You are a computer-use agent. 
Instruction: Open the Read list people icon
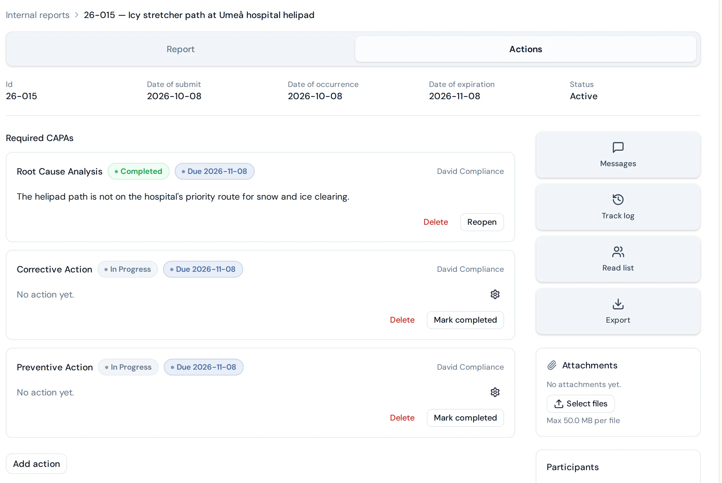[x=618, y=252]
